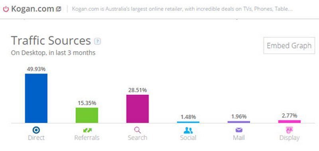The height and width of the screenshot is (151, 319).
Task: Select the Direct traffic target icon
Action: point(36,130)
